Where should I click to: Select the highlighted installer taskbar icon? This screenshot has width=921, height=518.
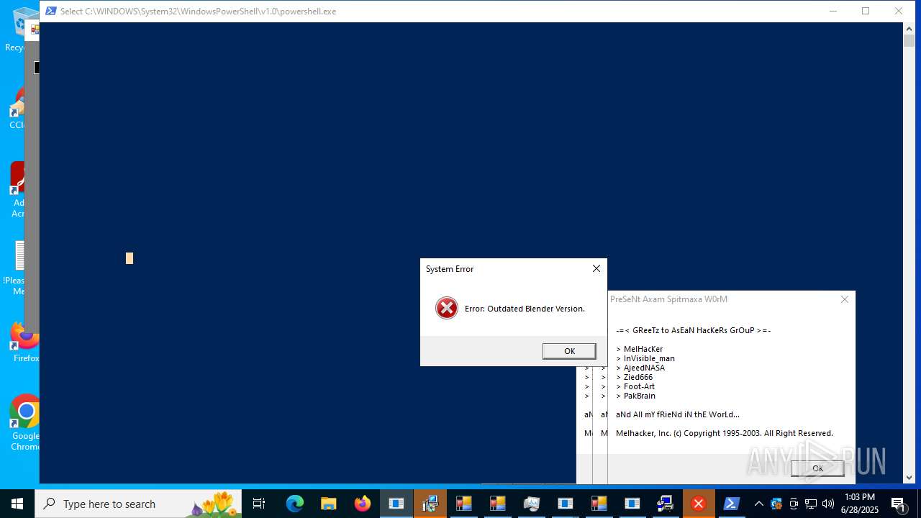(430, 504)
